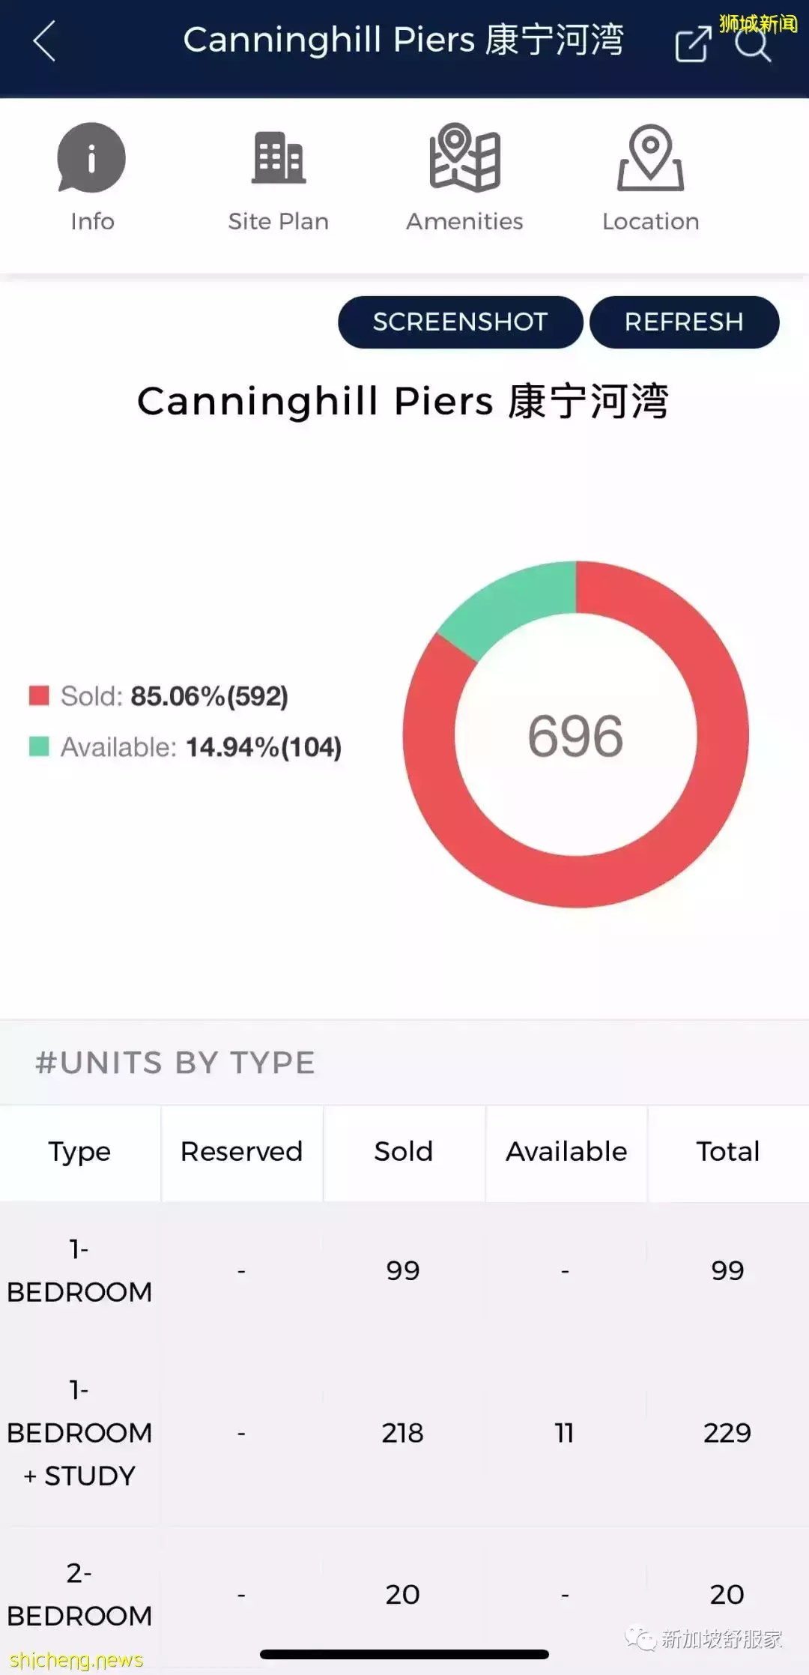This screenshot has width=809, height=1675.
Task: Click the 696 total in chart center
Action: tap(575, 736)
